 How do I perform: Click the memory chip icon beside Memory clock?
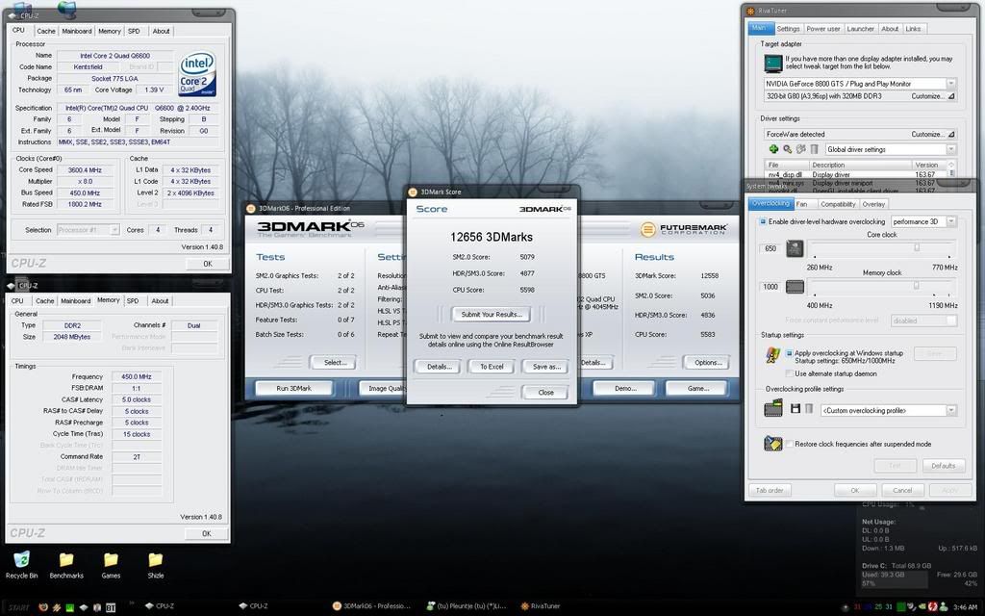click(x=795, y=287)
